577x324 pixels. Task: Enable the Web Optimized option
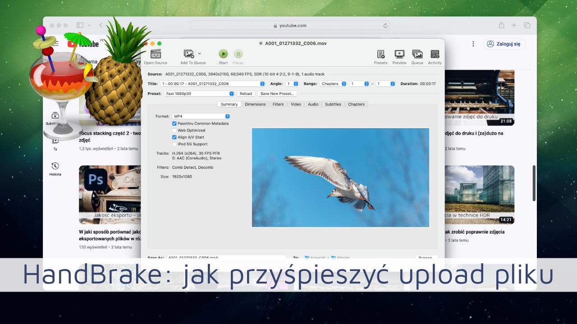coord(174,130)
